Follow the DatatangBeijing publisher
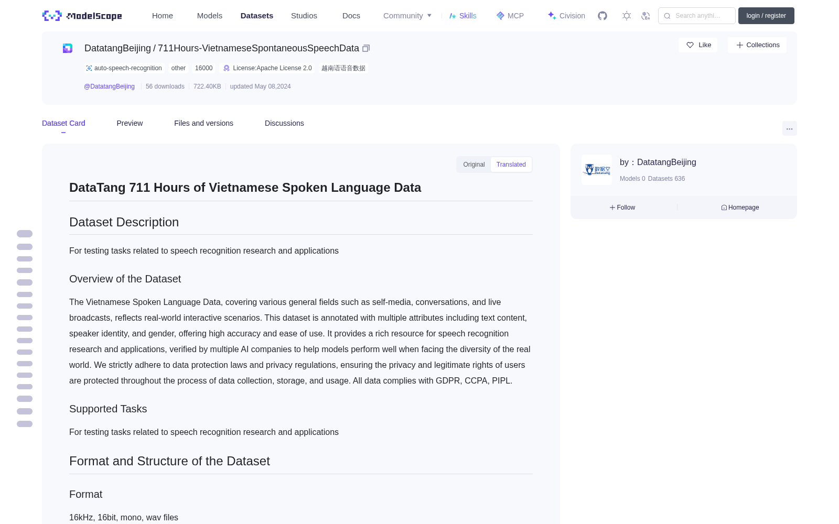Image resolution: width=839 pixels, height=524 pixels. pyautogui.click(x=622, y=208)
